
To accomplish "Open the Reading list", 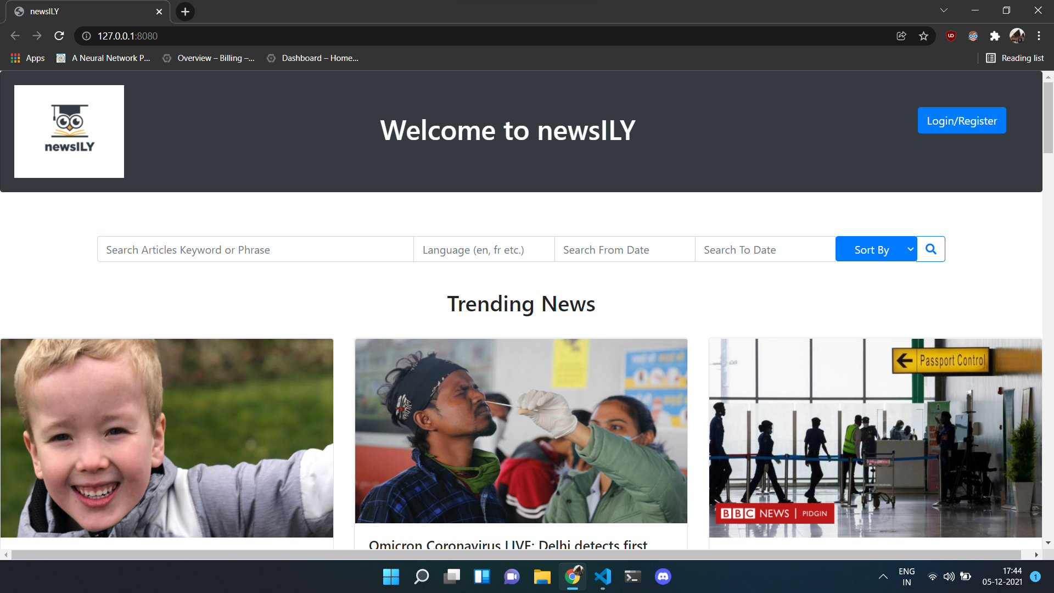I will 1014,58.
